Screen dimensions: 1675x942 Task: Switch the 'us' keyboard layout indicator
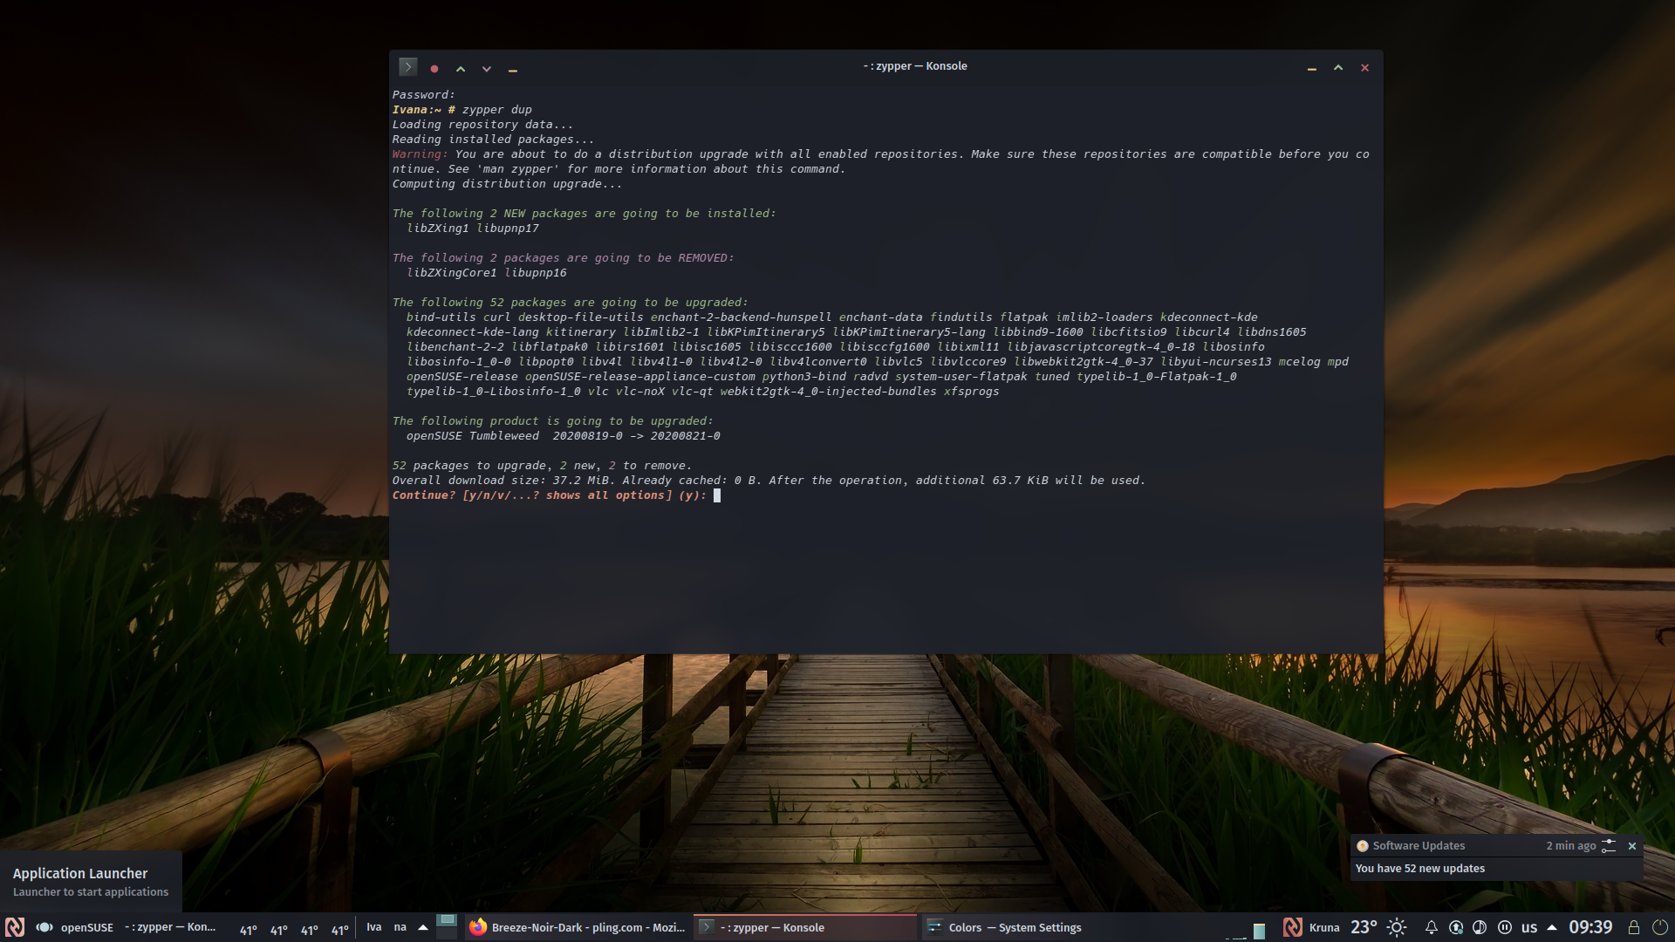point(1529,927)
